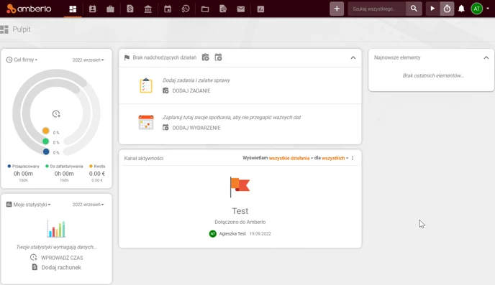Viewport: 495px width, 285px height.
Task: Click the 'Przepracowany' legend label
Action: (x=26, y=167)
